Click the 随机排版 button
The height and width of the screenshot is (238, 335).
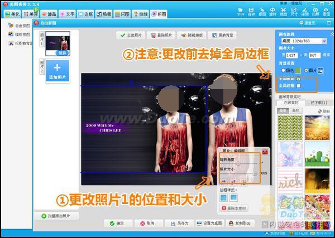coord(192,36)
